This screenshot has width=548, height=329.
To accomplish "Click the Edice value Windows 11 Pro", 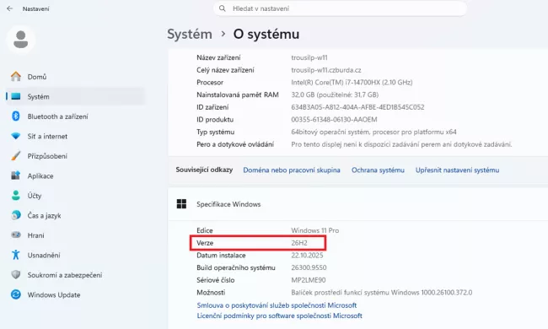I will tap(315, 230).
